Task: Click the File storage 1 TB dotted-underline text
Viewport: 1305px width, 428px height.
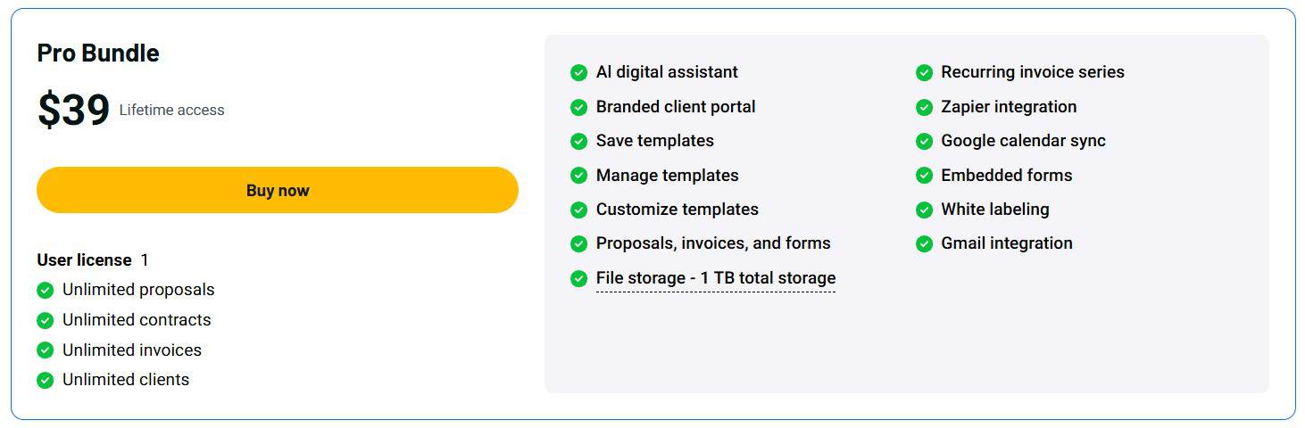Action: tap(716, 278)
